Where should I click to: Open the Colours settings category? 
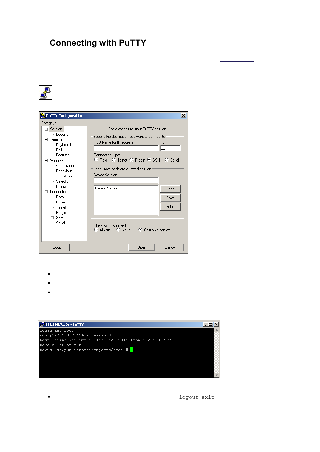click(62, 187)
